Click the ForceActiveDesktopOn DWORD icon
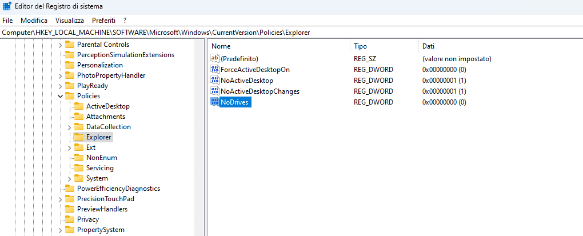This screenshot has height=236, width=583. click(215, 70)
